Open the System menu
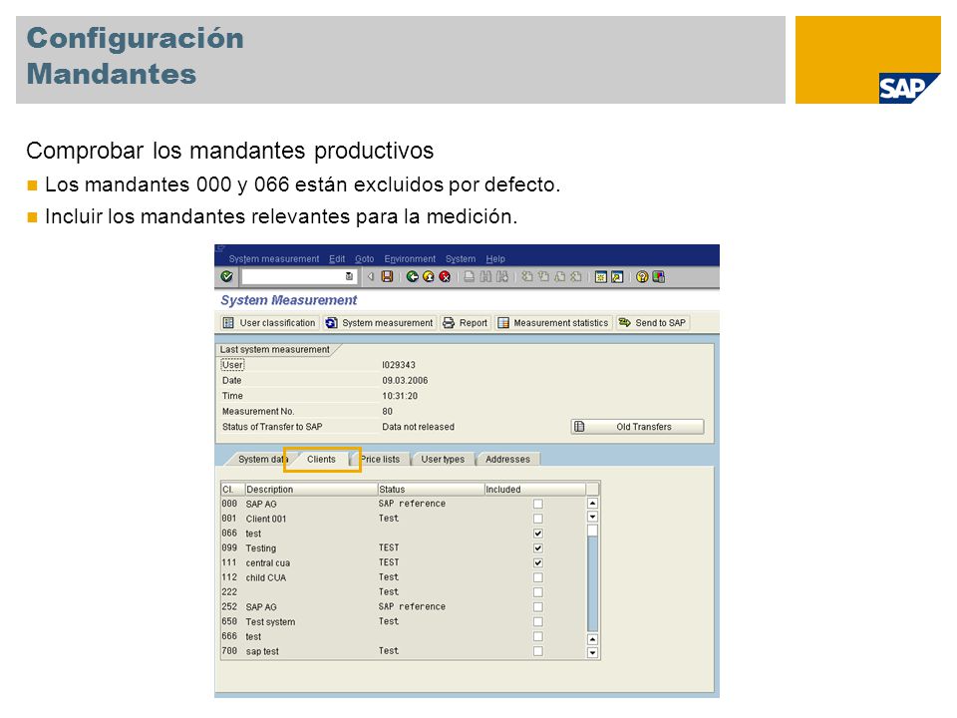957x718 pixels. tap(461, 259)
